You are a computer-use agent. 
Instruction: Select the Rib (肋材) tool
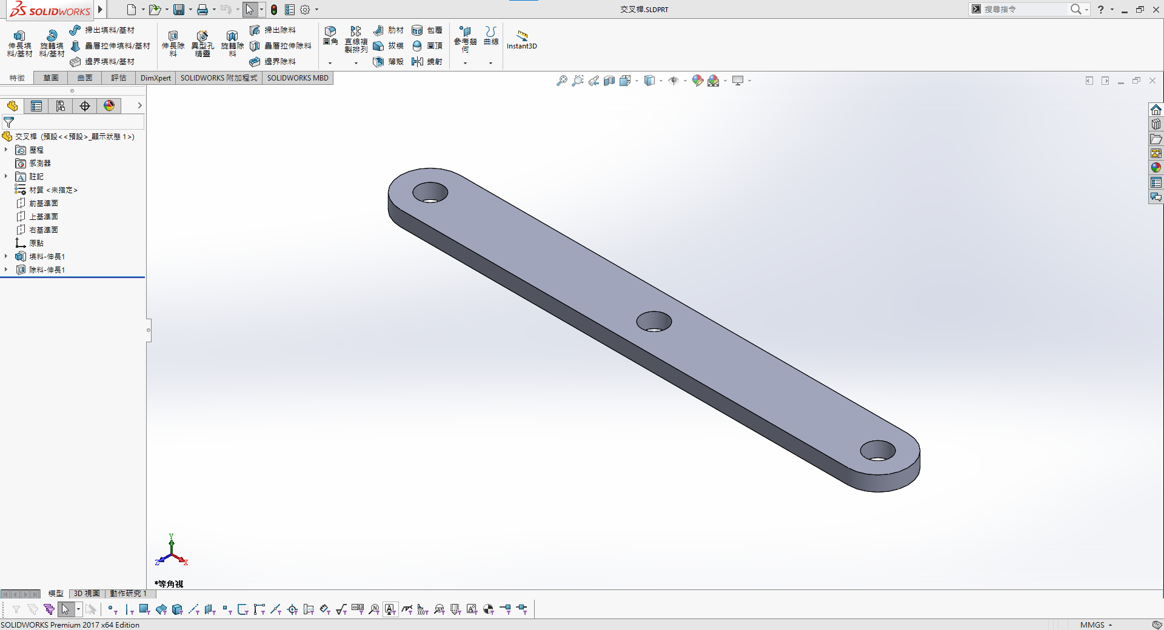tap(389, 30)
